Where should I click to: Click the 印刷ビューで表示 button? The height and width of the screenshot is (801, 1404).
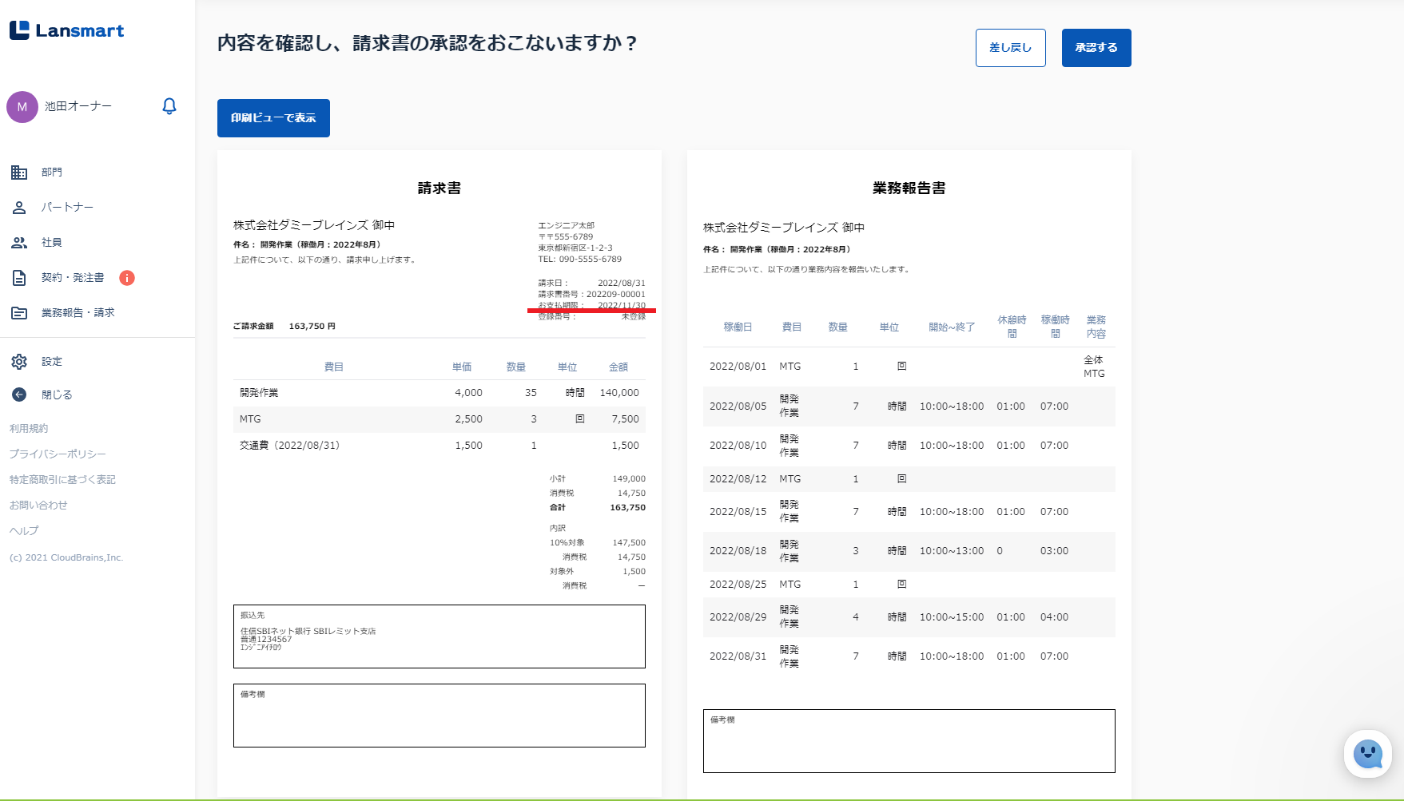[x=273, y=118]
